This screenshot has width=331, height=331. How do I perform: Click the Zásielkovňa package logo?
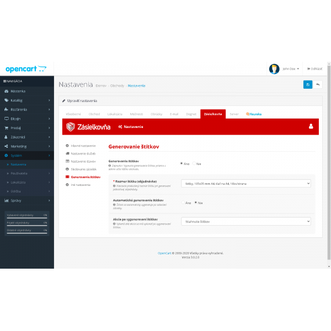[71, 127]
